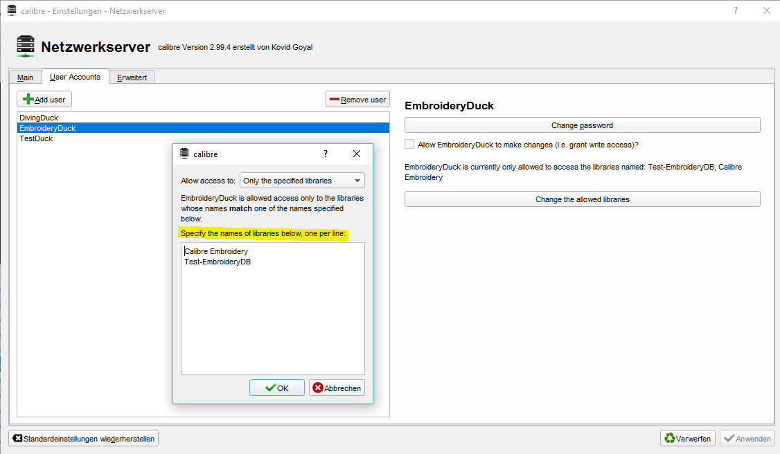This screenshot has width=780, height=454.
Task: Open the Erweitert tab
Action: pyautogui.click(x=132, y=78)
